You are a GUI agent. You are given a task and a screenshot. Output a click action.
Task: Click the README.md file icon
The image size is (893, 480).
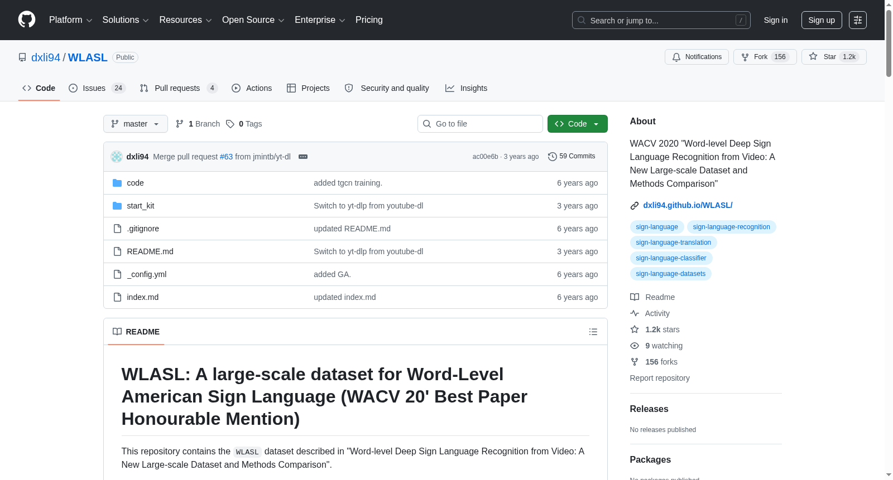[117, 251]
